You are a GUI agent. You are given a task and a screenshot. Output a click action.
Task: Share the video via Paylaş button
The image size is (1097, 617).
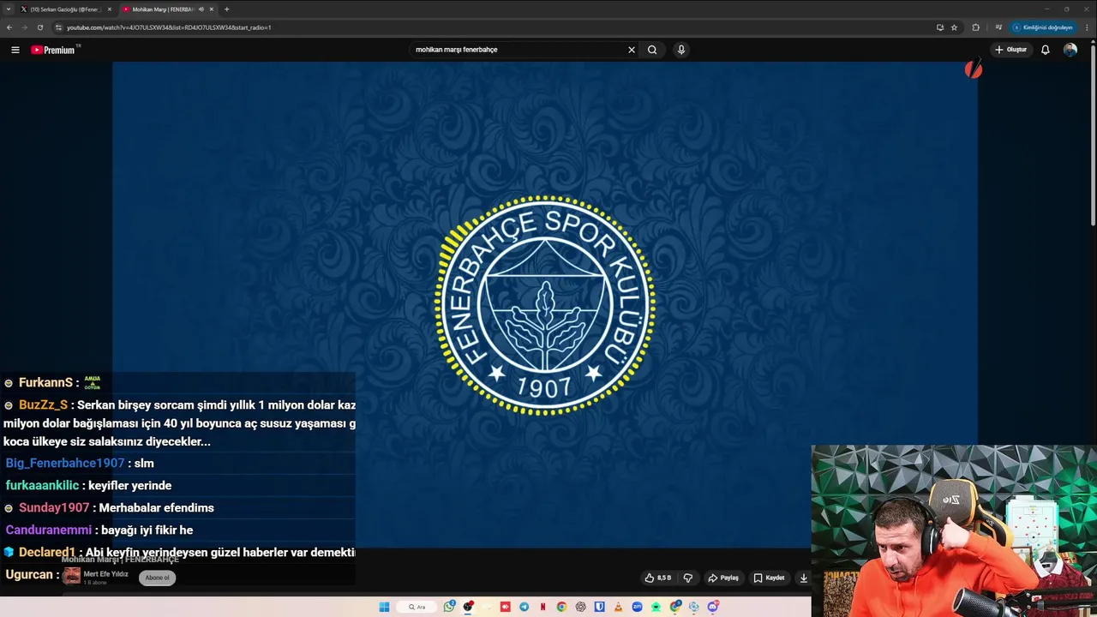click(723, 578)
